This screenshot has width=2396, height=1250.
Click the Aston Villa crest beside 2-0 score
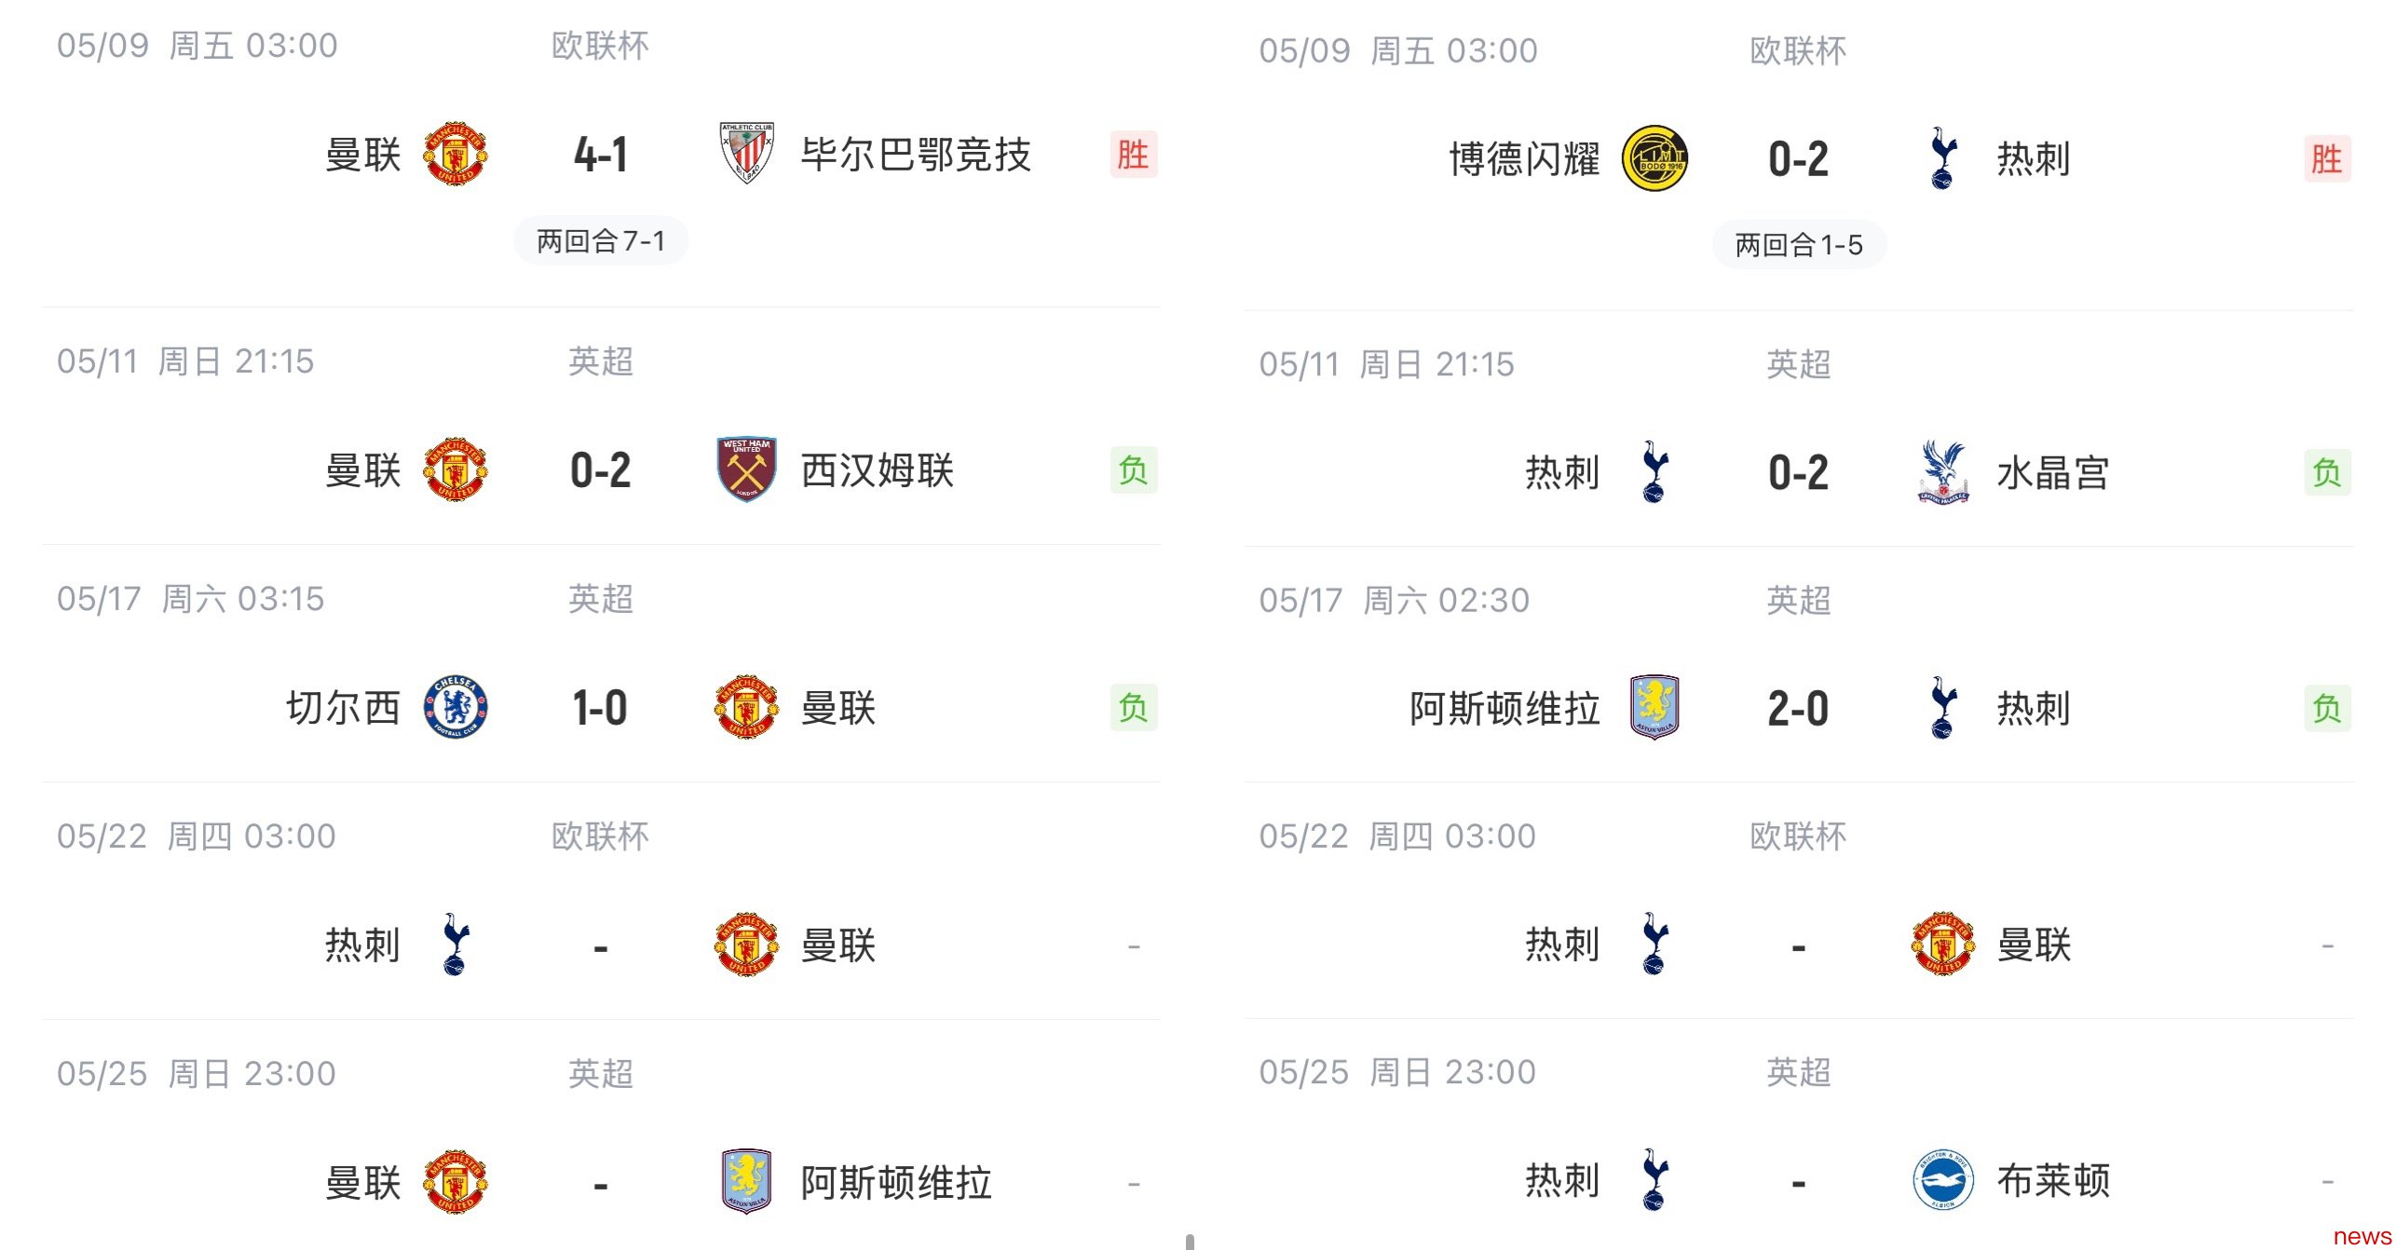(x=1654, y=707)
